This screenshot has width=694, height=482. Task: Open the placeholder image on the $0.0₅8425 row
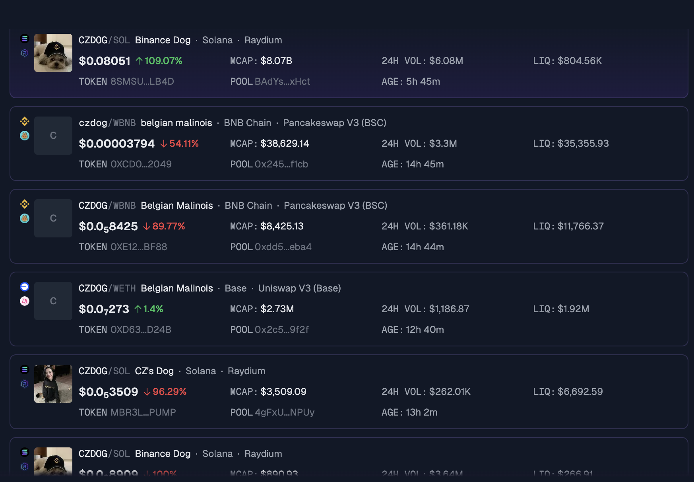[x=53, y=218]
